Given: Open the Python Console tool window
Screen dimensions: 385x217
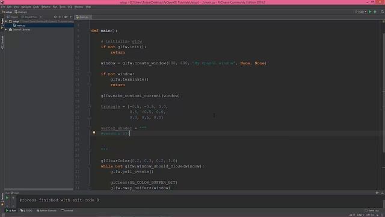Looking at the screenshot, I should click(x=47, y=210).
